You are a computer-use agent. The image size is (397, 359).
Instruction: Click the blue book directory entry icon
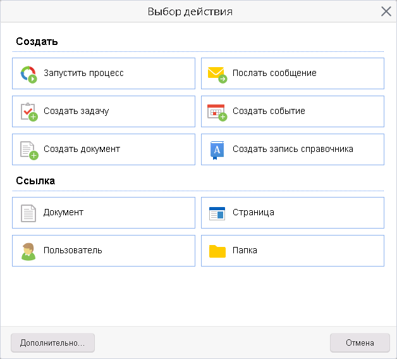pos(217,149)
